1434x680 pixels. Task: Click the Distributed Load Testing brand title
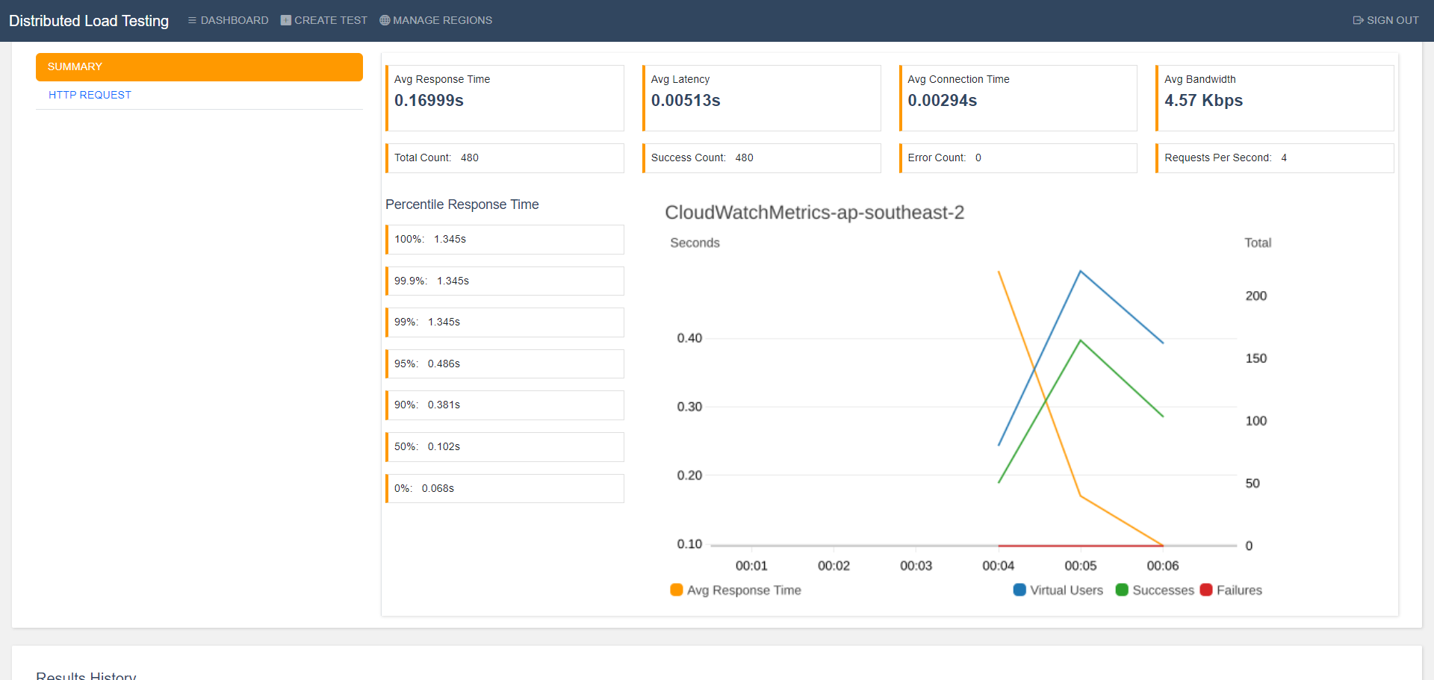89,21
